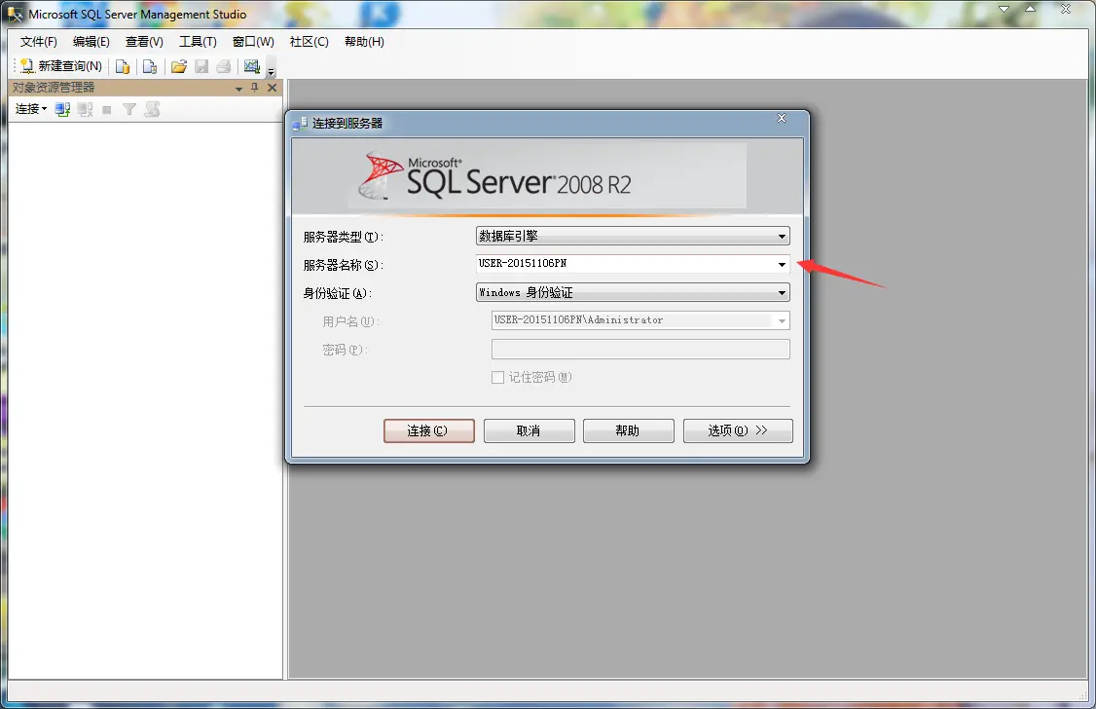The width and height of the screenshot is (1096, 709).
Task: Click the Object Explorer filter funnel icon
Action: coord(129,110)
